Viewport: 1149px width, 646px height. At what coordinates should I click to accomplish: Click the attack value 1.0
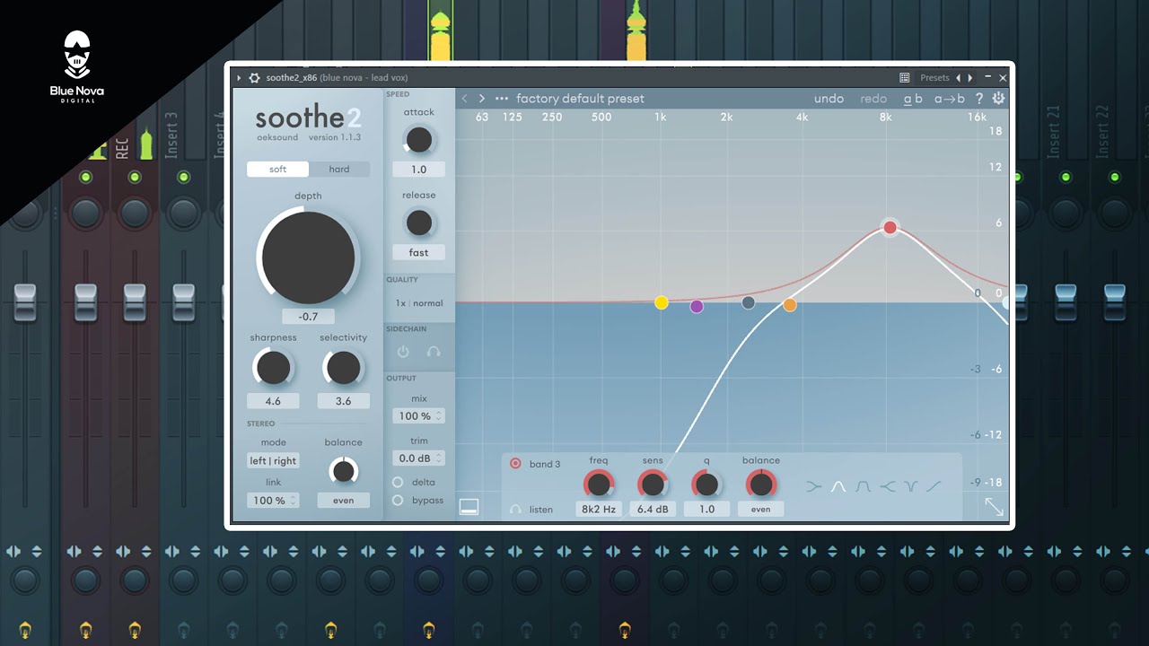418,169
